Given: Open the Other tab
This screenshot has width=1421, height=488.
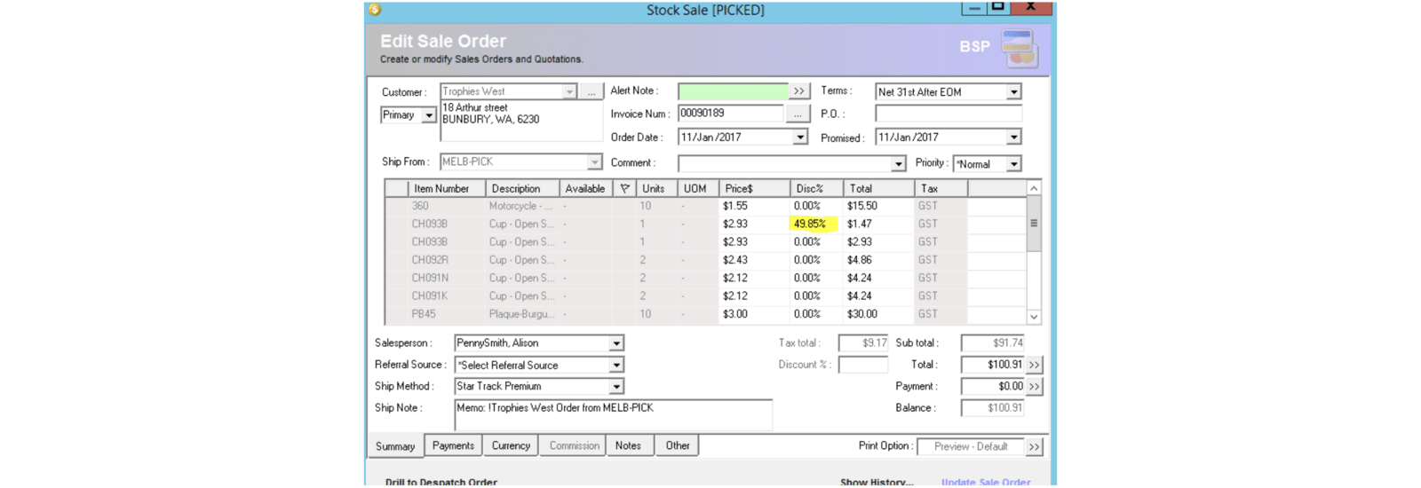Looking at the screenshot, I should click(678, 445).
